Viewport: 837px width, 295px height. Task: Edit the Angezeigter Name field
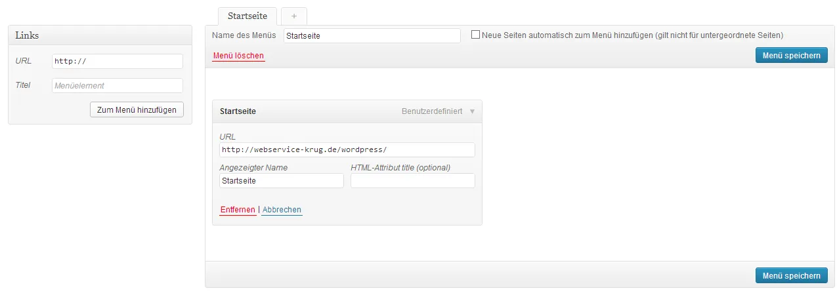pos(282,180)
